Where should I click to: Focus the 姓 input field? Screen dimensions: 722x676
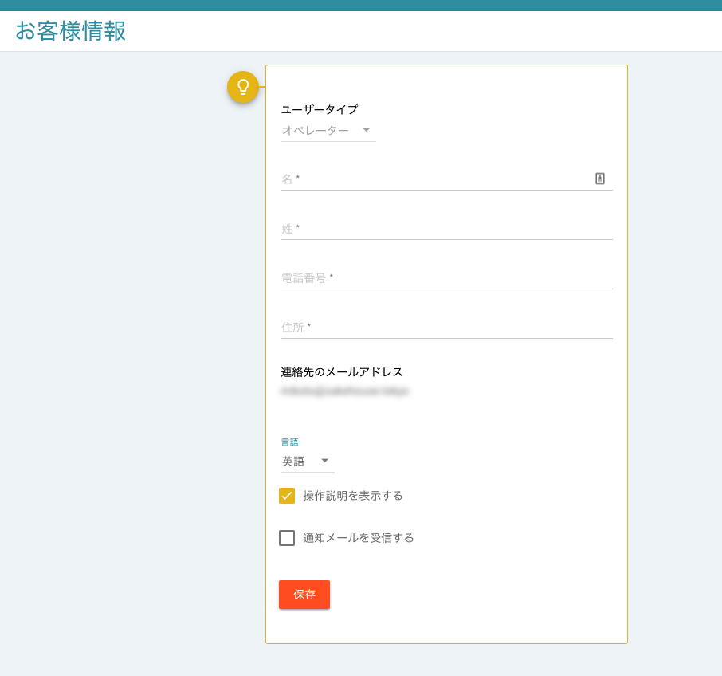tap(445, 229)
